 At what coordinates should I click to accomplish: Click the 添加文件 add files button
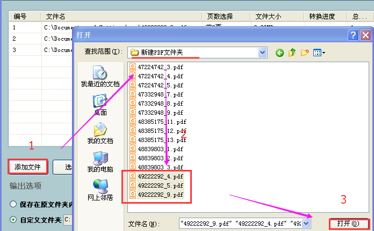28,167
